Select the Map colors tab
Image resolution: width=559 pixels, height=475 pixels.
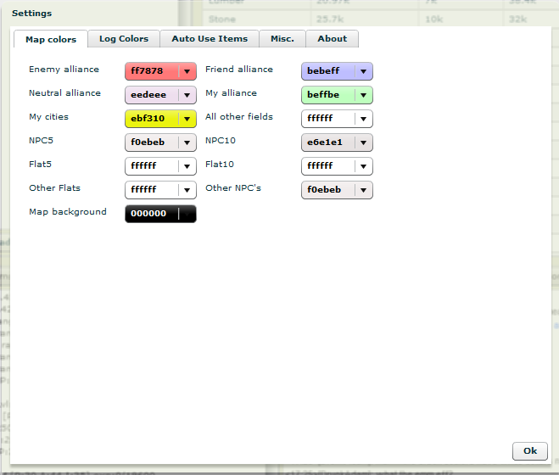51,40
